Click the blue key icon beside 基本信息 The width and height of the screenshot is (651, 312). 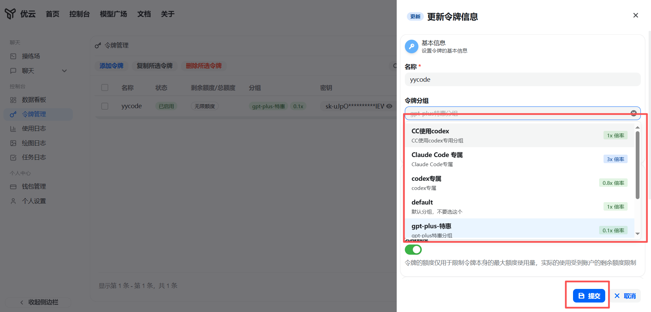point(412,46)
